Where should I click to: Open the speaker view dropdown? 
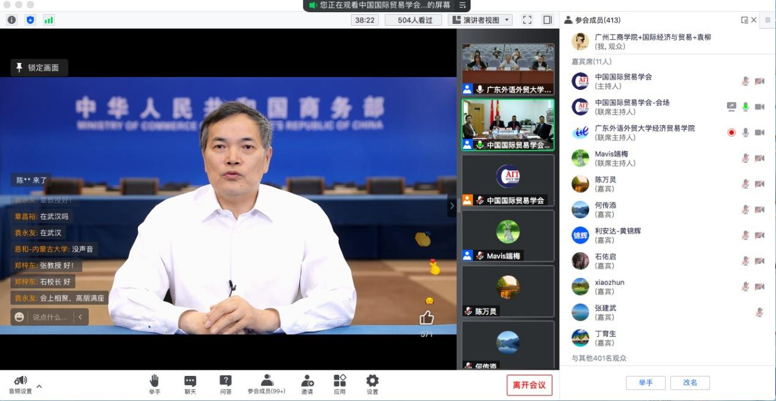coord(480,20)
